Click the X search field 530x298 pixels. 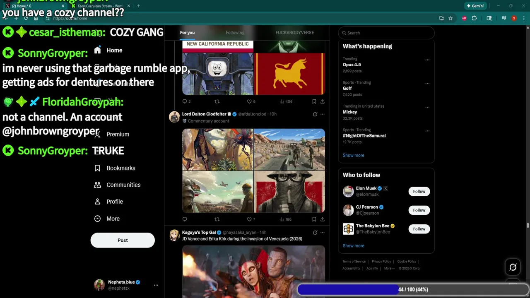pyautogui.click(x=386, y=33)
